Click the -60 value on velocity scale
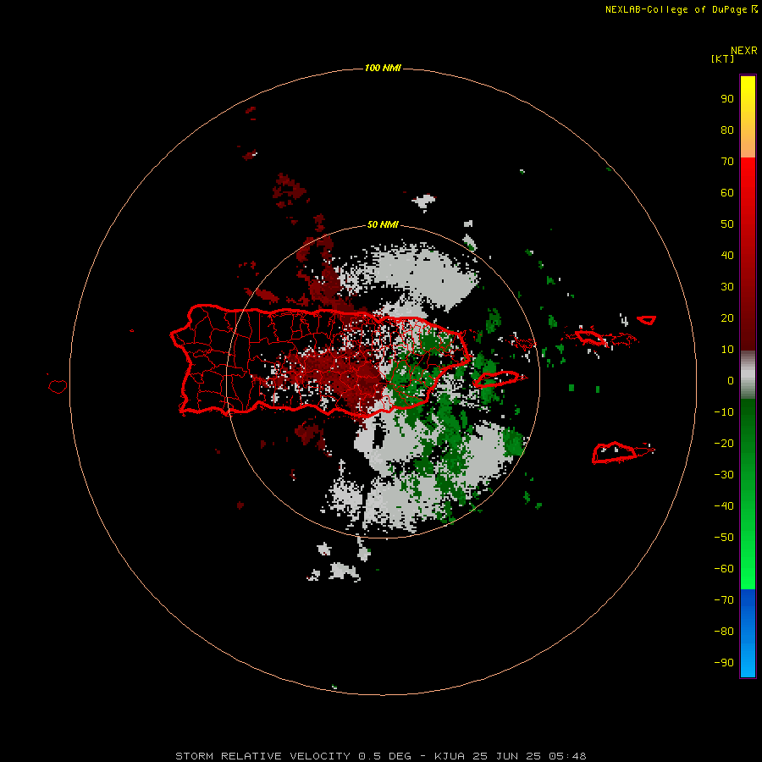The image size is (762, 762). 724,569
